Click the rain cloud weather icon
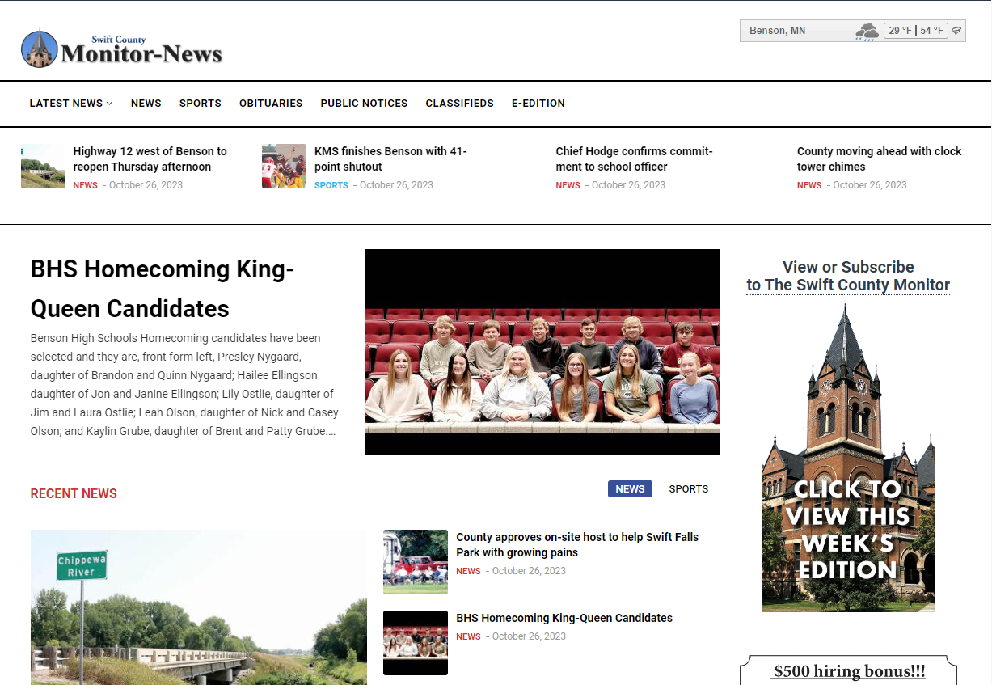Screen dimensions: 992x685 click(x=867, y=32)
